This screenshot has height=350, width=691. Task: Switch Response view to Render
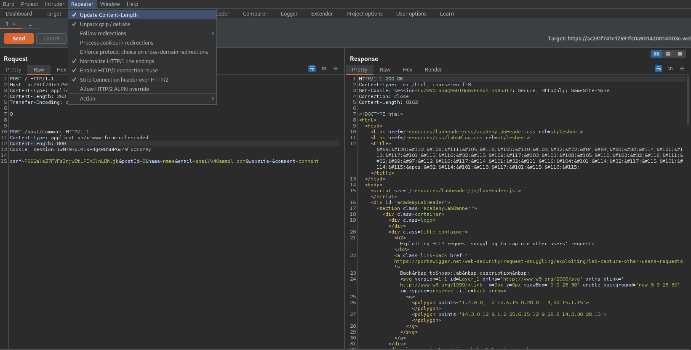click(433, 70)
